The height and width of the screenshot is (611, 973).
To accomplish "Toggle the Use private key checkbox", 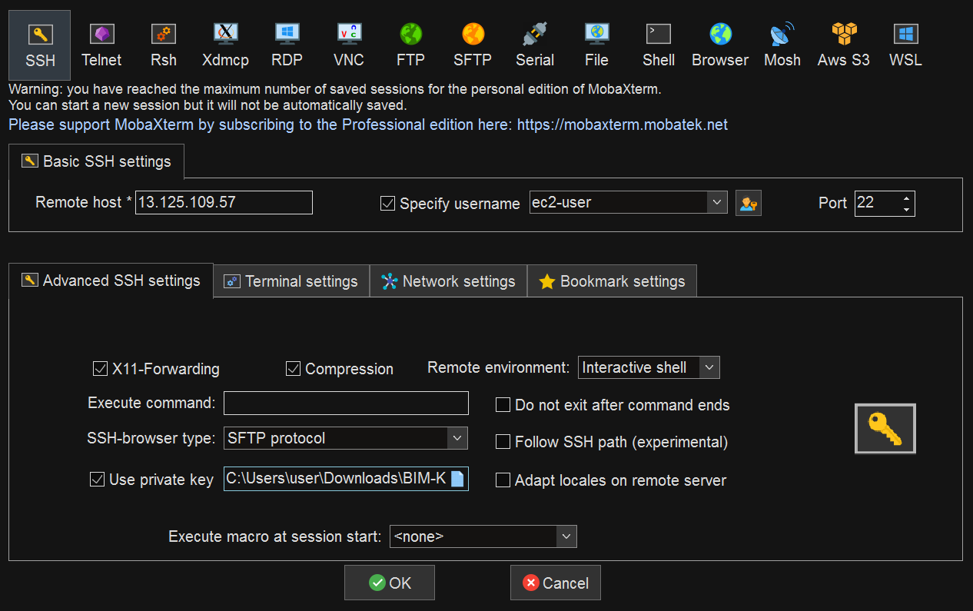I will click(97, 480).
